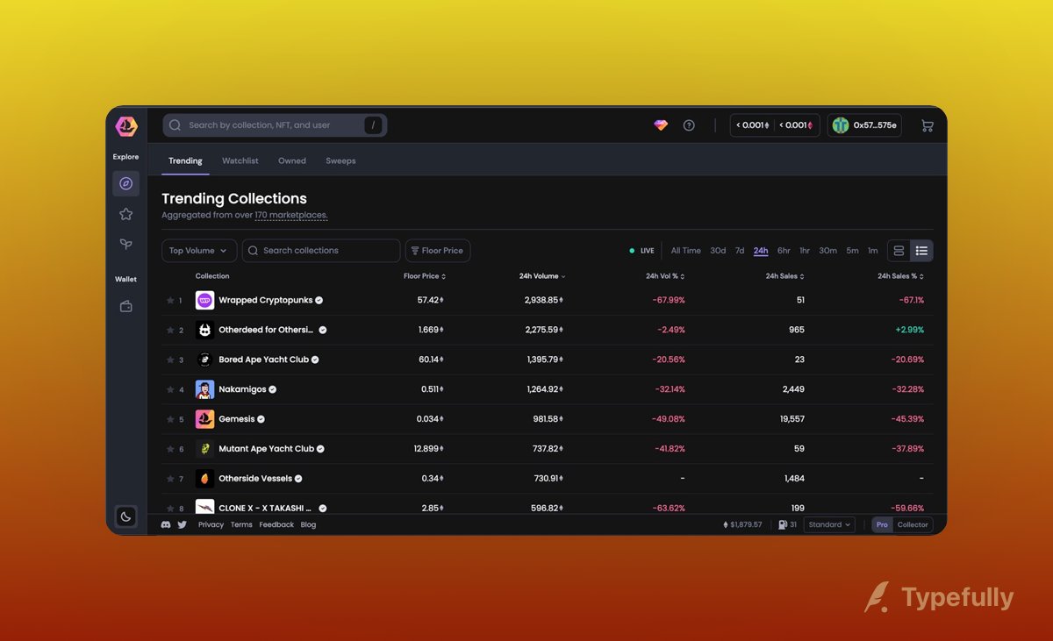Open the Top Volume dropdown

[x=199, y=251]
